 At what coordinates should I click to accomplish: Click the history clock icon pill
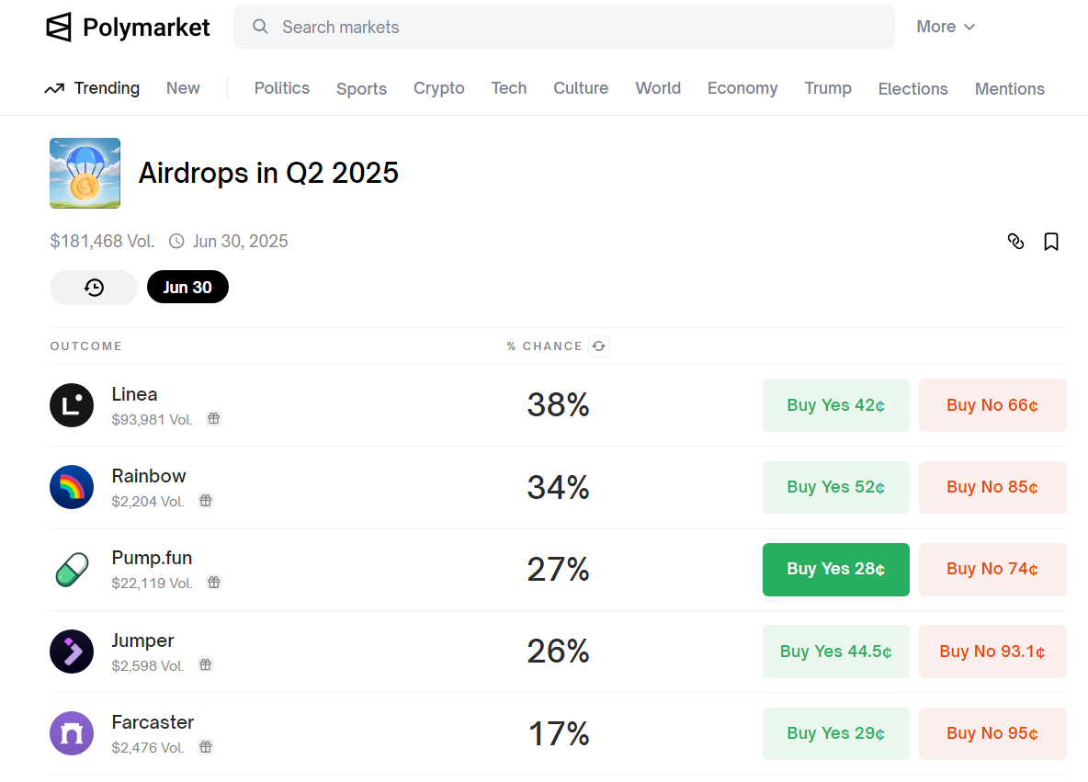point(94,288)
